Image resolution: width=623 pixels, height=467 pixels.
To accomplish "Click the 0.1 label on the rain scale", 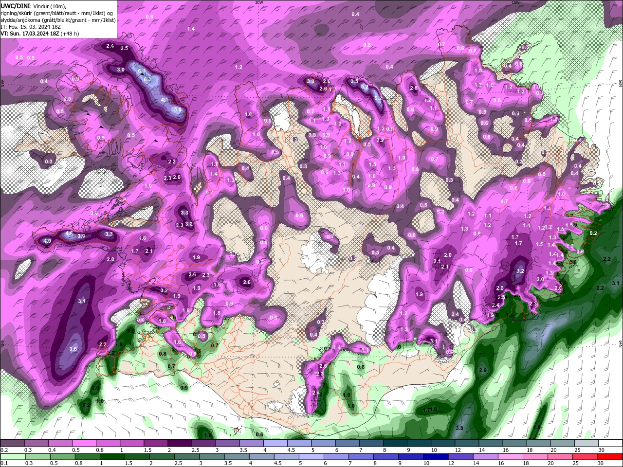I will click(4, 463).
